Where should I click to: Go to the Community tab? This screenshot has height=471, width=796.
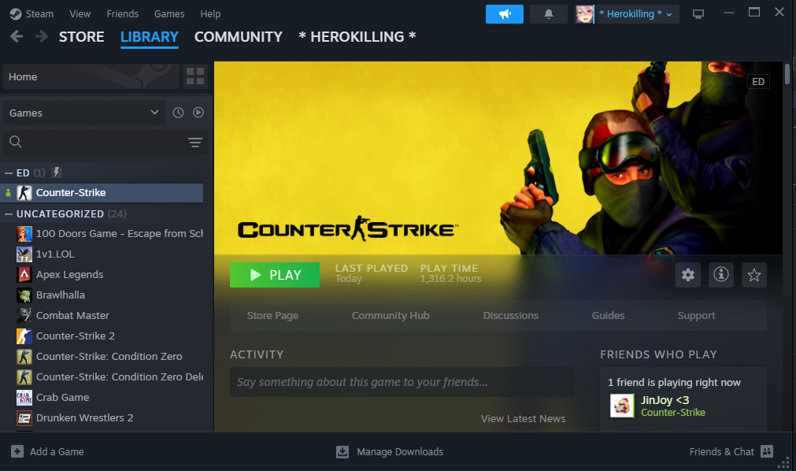pos(238,37)
